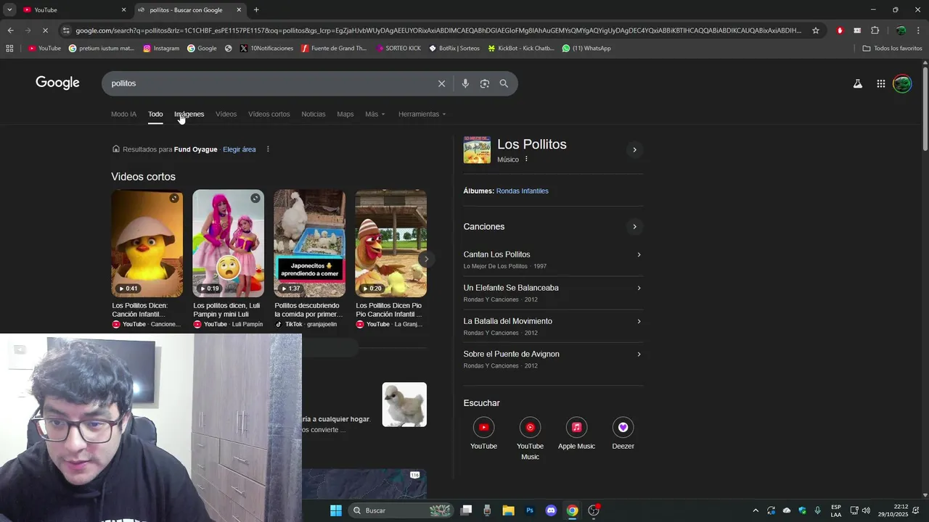Open the Google apps grid
The height and width of the screenshot is (522, 929).
pyautogui.click(x=880, y=83)
